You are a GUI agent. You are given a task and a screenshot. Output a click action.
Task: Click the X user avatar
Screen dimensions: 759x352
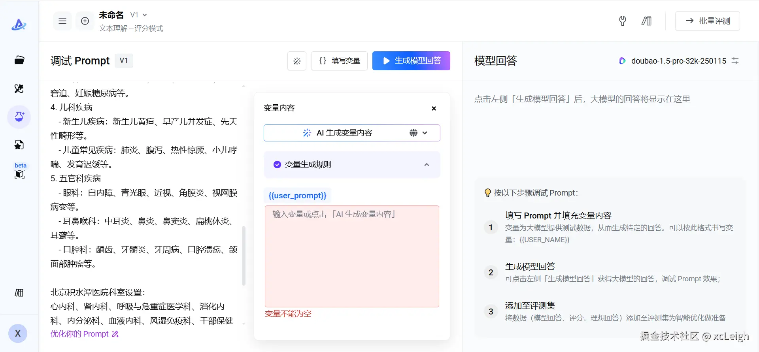(18, 333)
